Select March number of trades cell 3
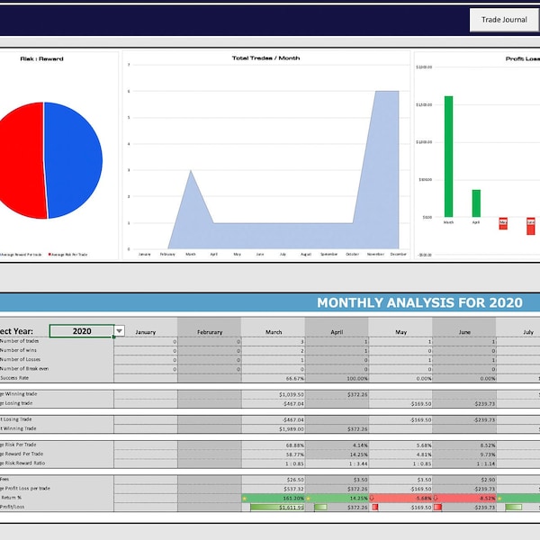 (x=274, y=342)
